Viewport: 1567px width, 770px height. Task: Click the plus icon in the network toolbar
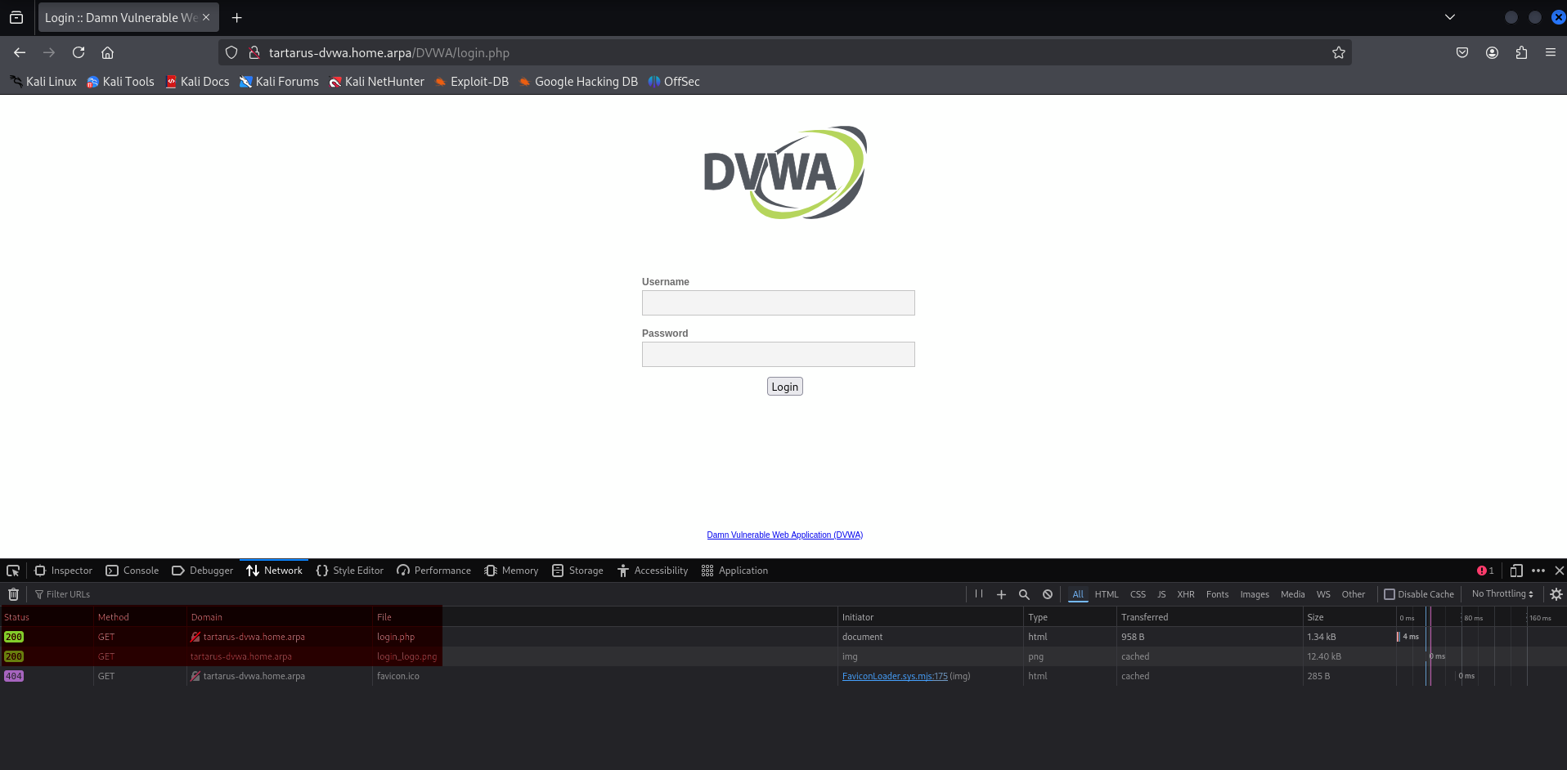click(1001, 594)
